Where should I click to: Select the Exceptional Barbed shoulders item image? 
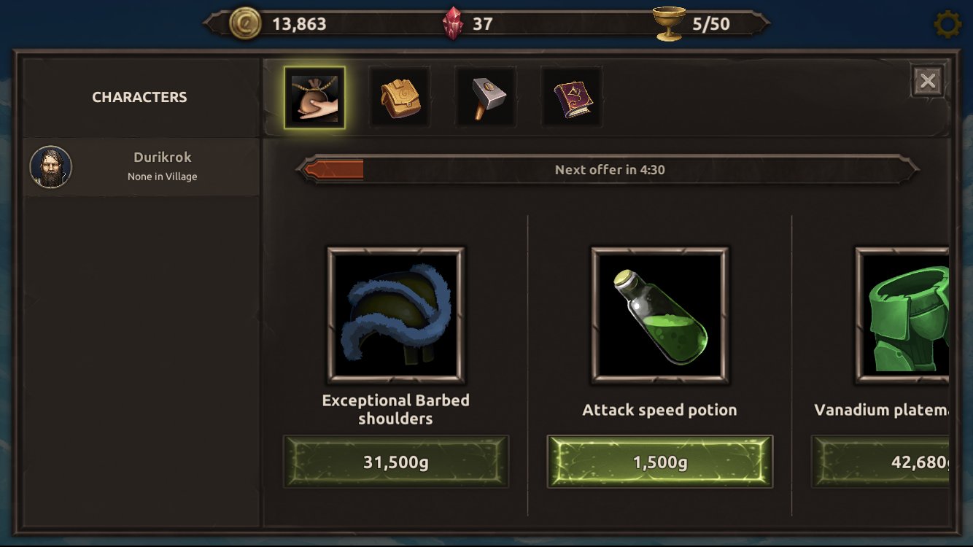[x=396, y=315]
